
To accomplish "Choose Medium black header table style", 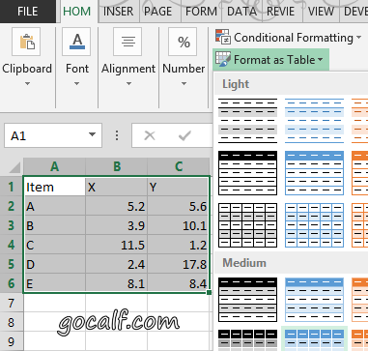I will pyautogui.click(x=247, y=300).
